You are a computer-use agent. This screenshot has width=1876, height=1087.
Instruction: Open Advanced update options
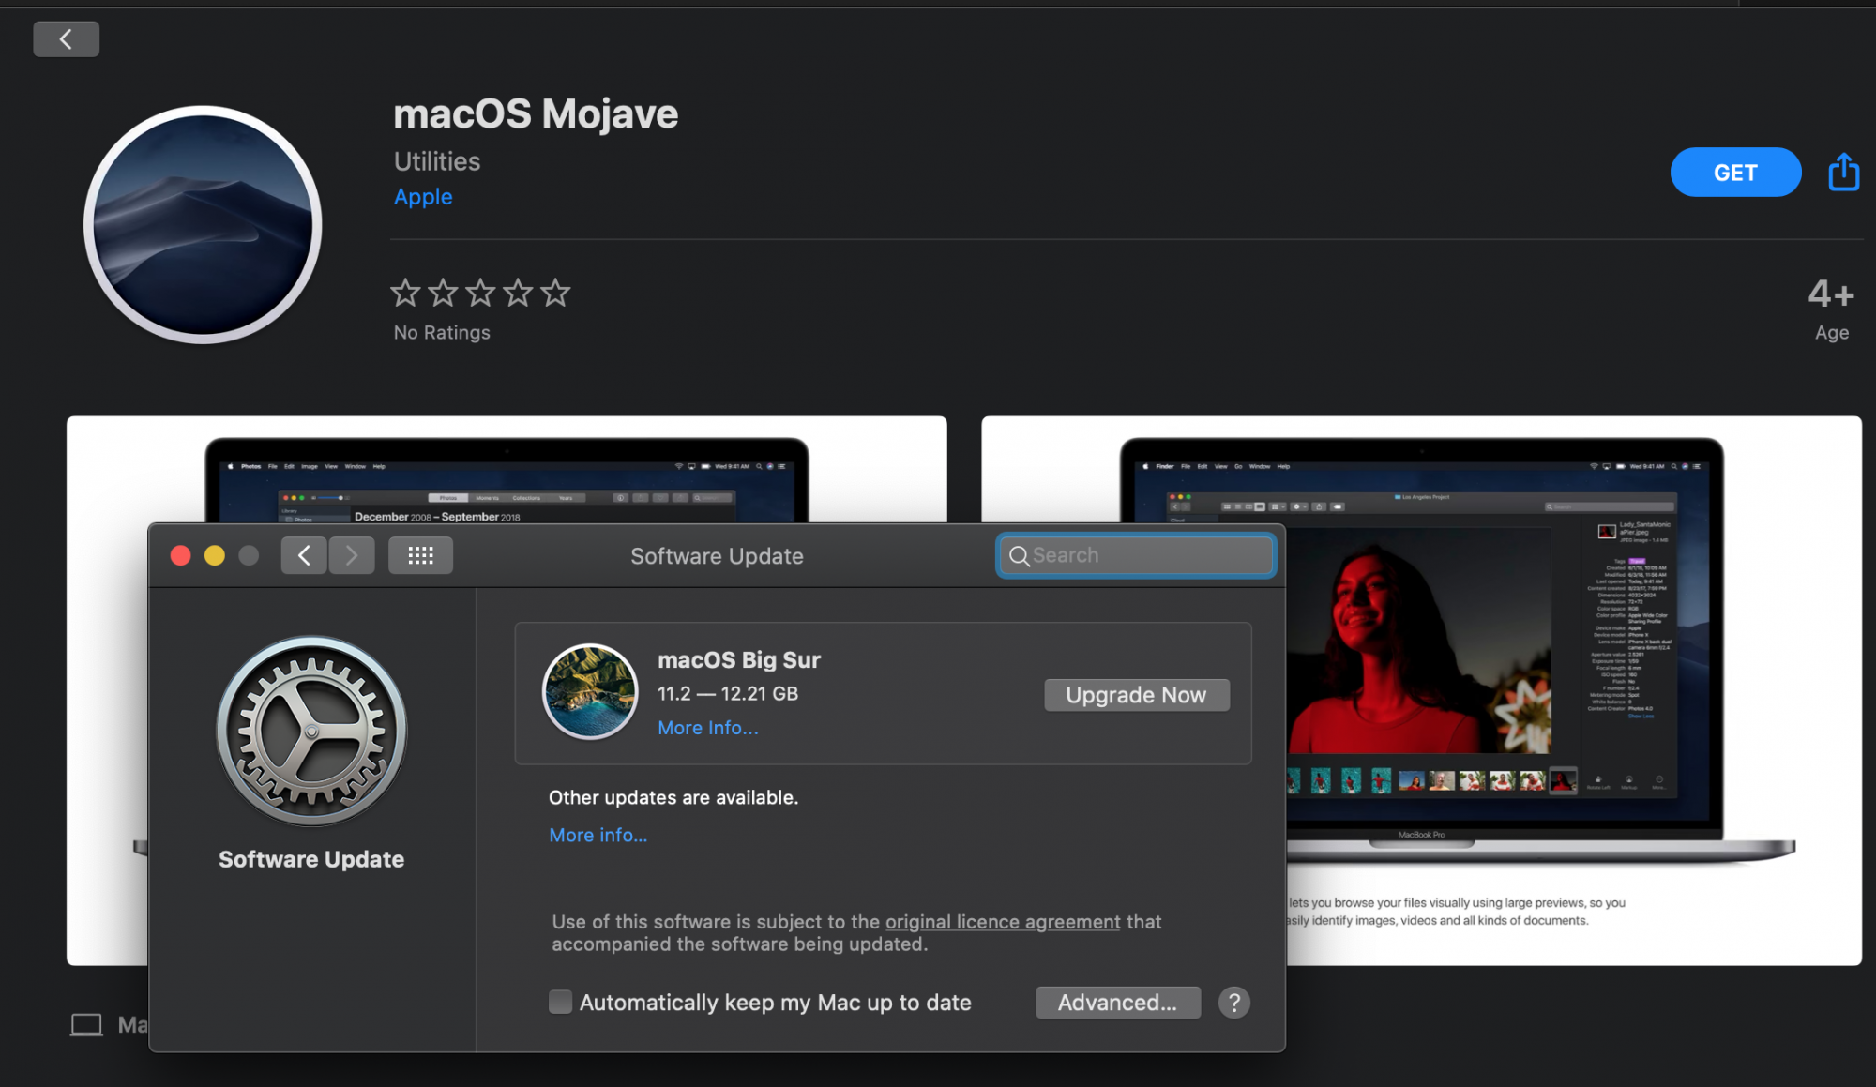click(1117, 1003)
